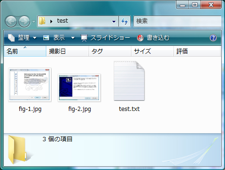The image size is (225, 170).
Task: Click the fig-1.jpg file name
Action: tap(30, 109)
